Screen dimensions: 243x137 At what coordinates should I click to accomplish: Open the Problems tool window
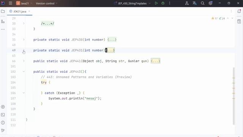pos(3,123)
